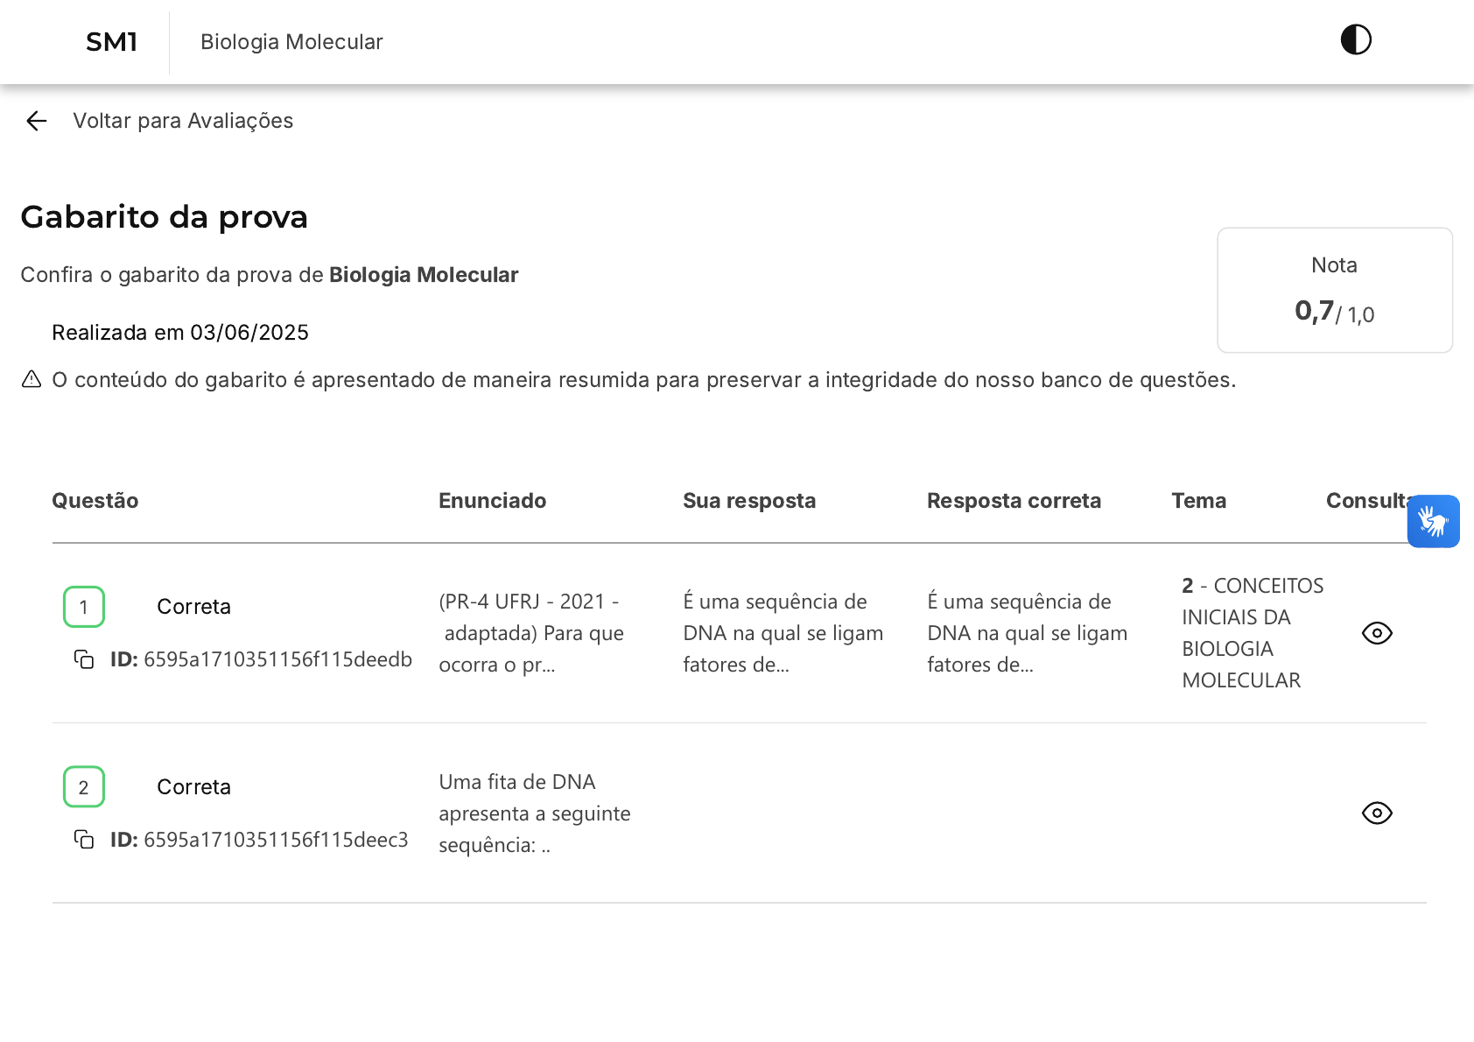1474x1042 pixels.
Task: Select the question 1 number badge
Action: tap(84, 607)
